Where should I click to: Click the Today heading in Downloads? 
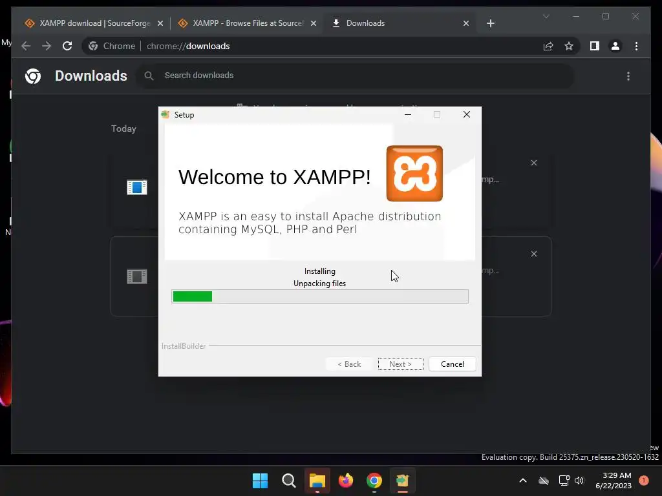pos(123,129)
